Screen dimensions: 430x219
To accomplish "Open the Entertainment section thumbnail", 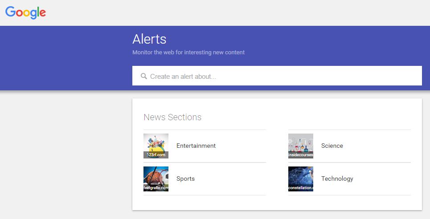I will tap(156, 143).
